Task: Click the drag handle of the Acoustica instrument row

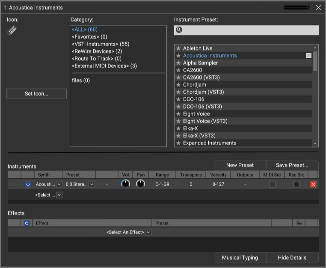Action: 14,185
